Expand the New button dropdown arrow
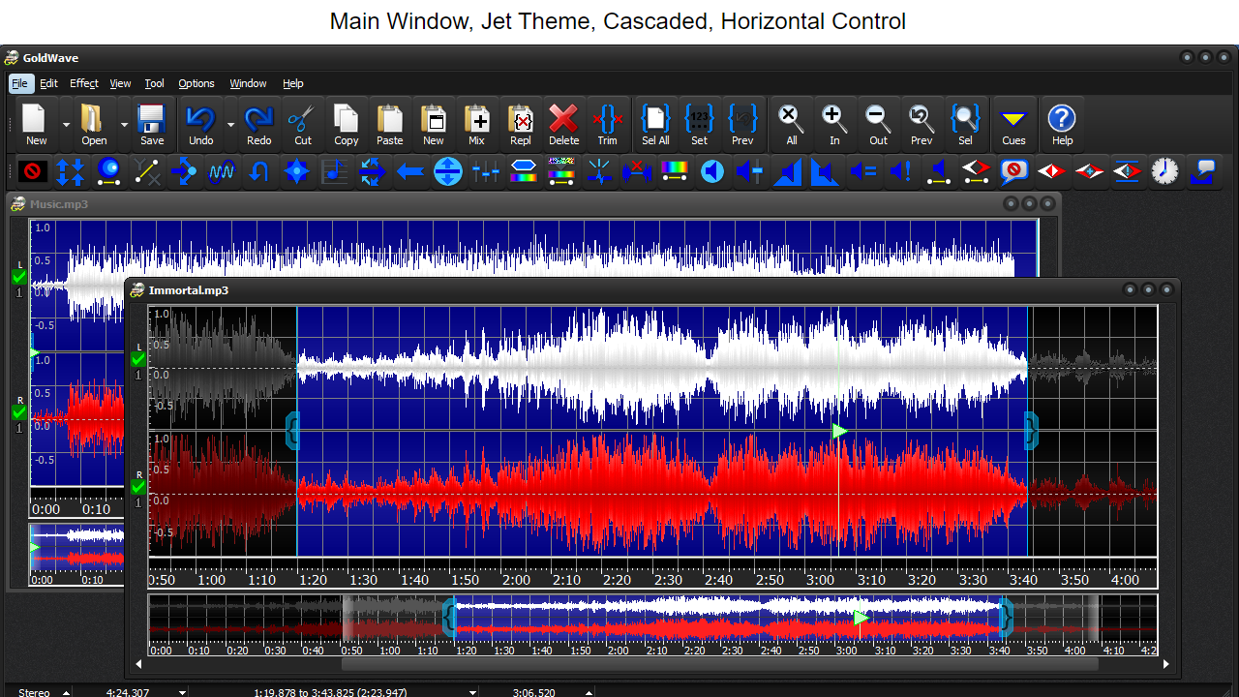The image size is (1239, 697). click(x=67, y=125)
